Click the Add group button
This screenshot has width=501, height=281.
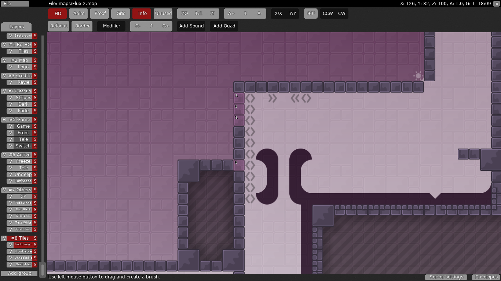click(19, 273)
